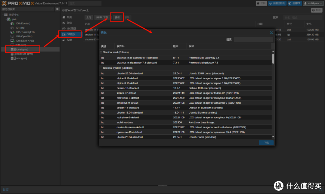This screenshot has height=194, width=325.
Task: Select the alpine-3.16-default template row
Action: [185, 83]
